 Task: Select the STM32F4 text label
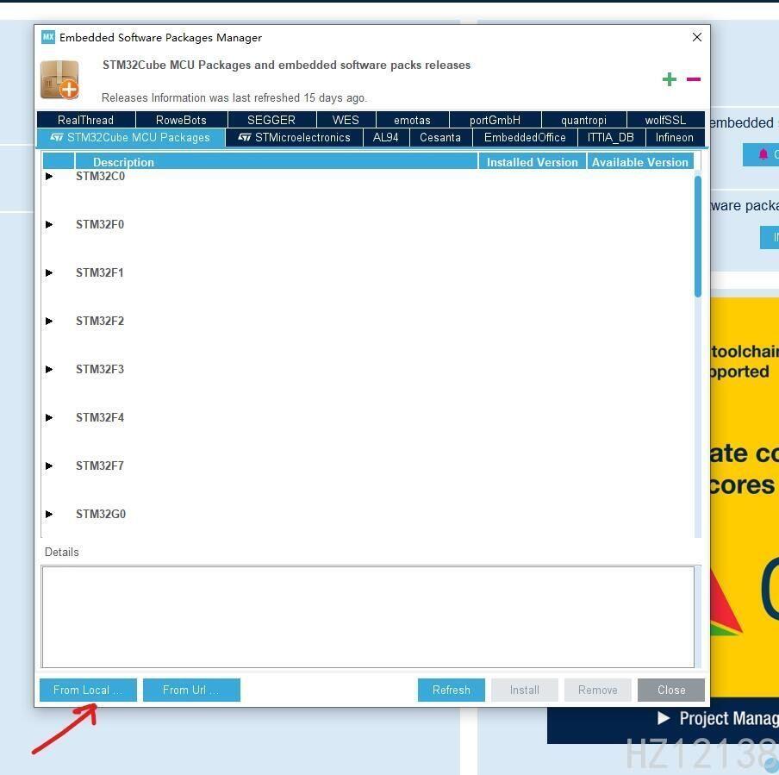(100, 417)
